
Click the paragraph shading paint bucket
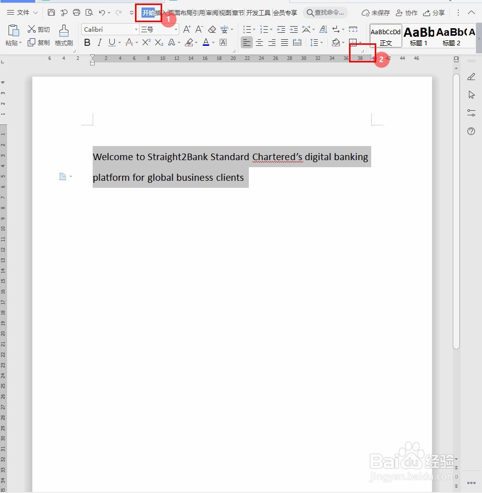pyautogui.click(x=336, y=42)
